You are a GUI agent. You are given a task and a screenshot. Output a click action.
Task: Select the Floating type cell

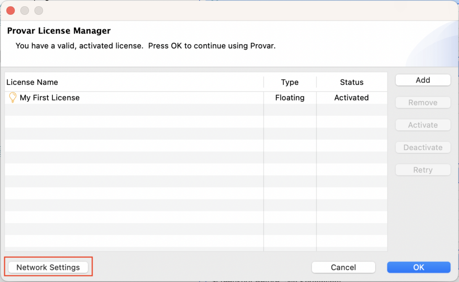point(290,97)
